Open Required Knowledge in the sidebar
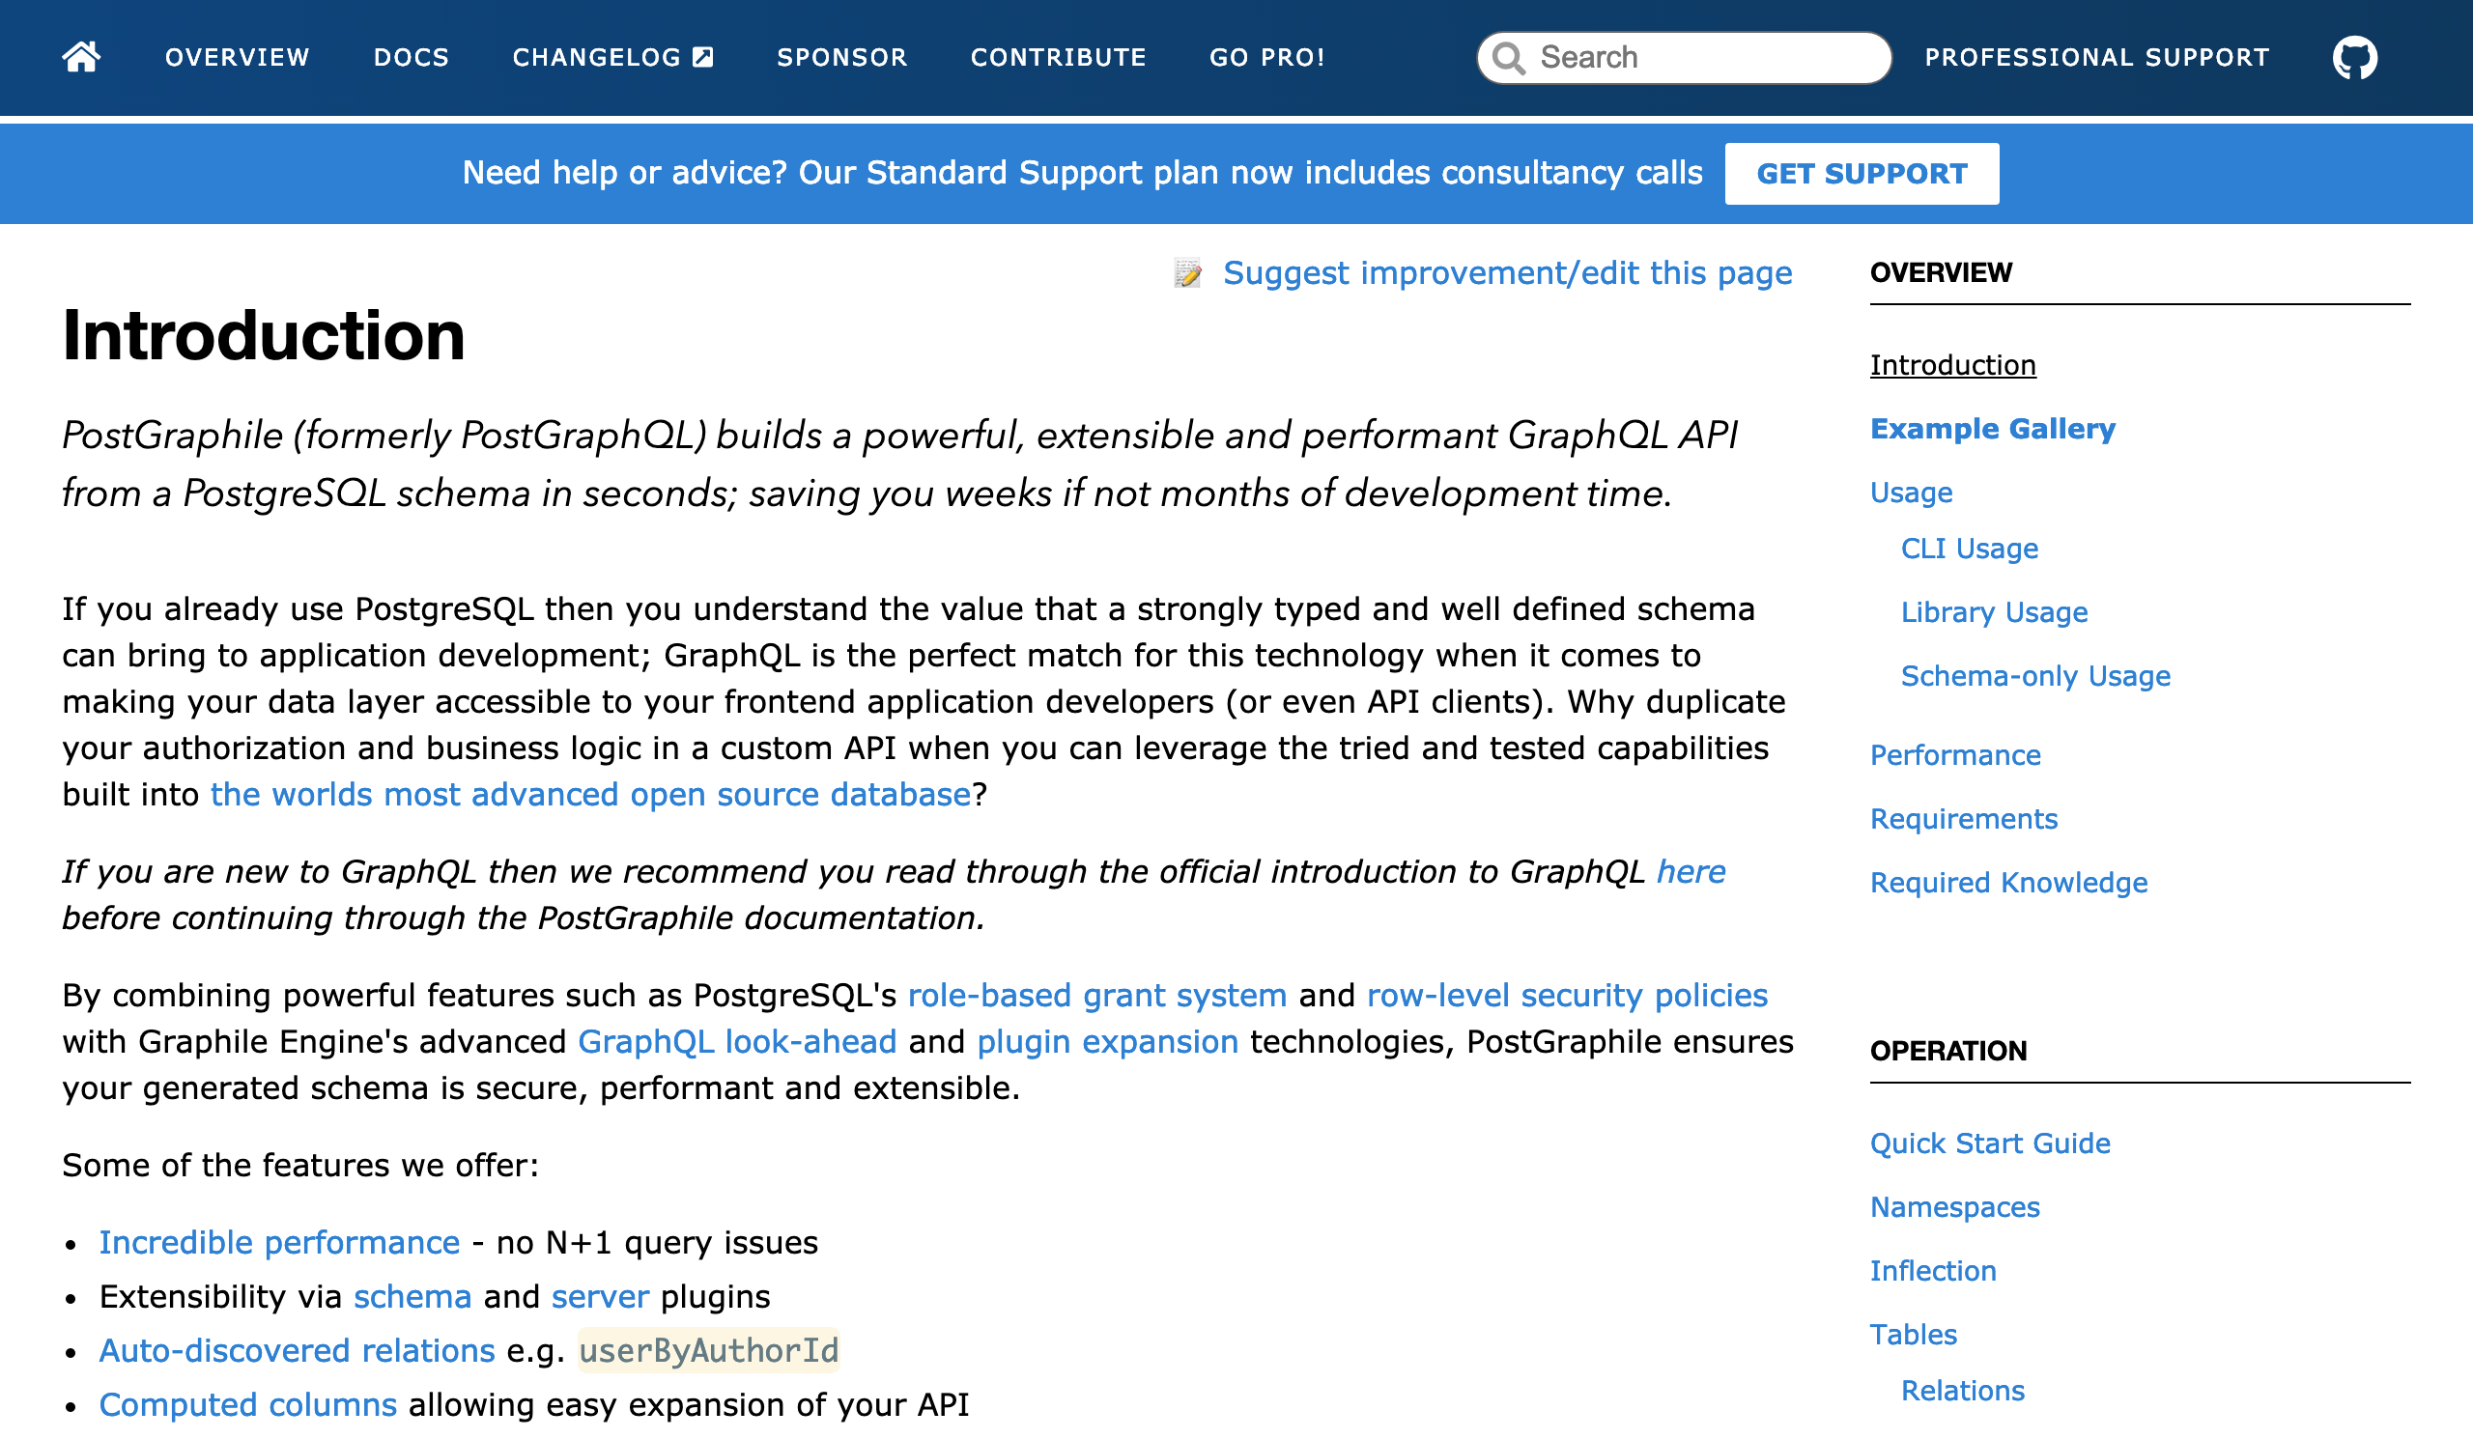This screenshot has width=2473, height=1439. [x=2008, y=883]
